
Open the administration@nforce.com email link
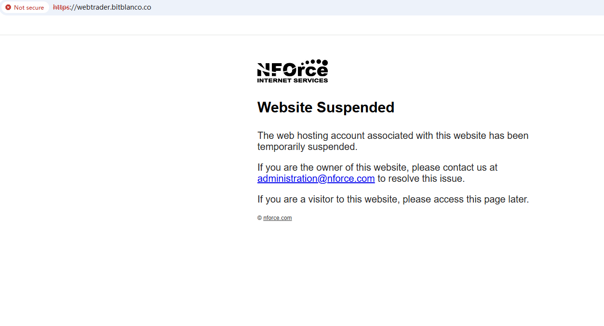316,178
